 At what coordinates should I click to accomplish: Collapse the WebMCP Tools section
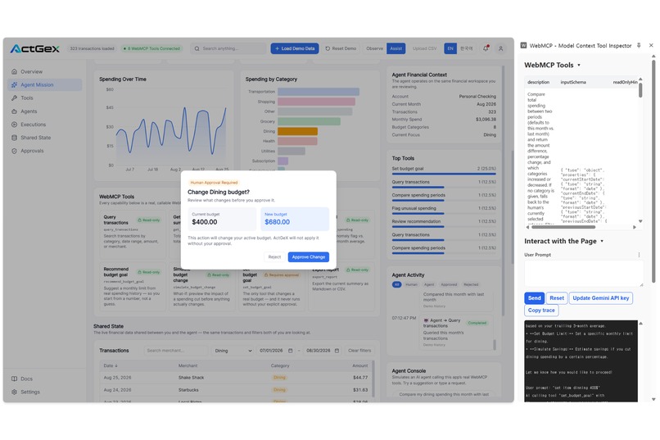[x=579, y=66]
